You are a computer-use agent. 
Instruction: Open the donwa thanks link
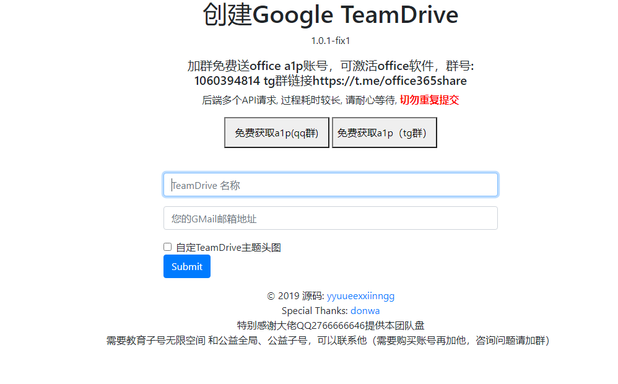click(365, 311)
